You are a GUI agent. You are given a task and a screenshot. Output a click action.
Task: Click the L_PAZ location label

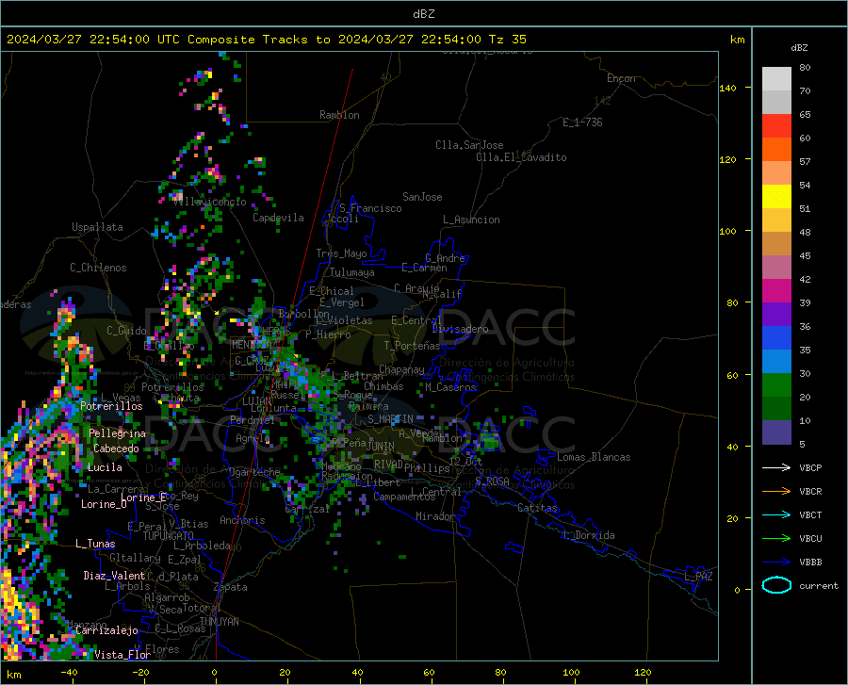coord(698,577)
